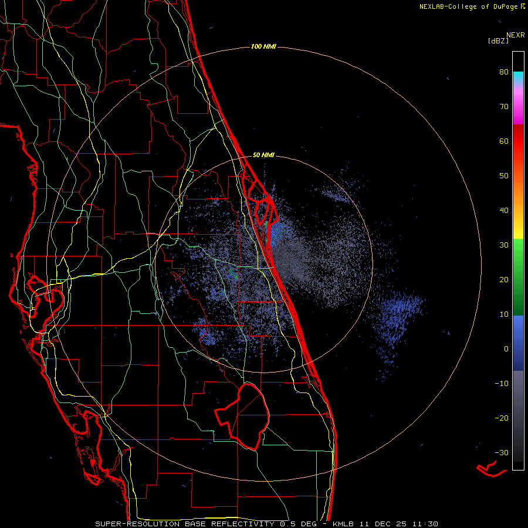Viewport: 528px width, 528px height.
Task: Click the blue segment of the color bar
Action: point(518,343)
